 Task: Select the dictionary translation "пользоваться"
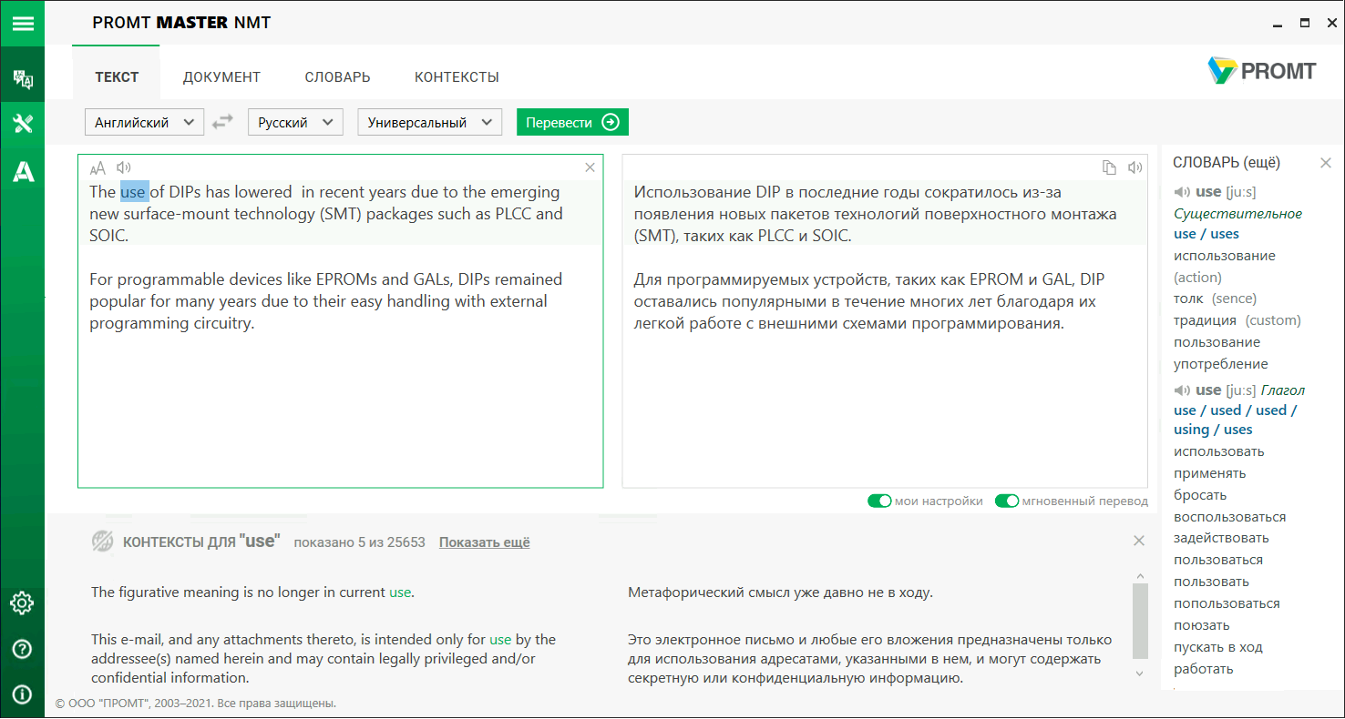(x=1218, y=560)
